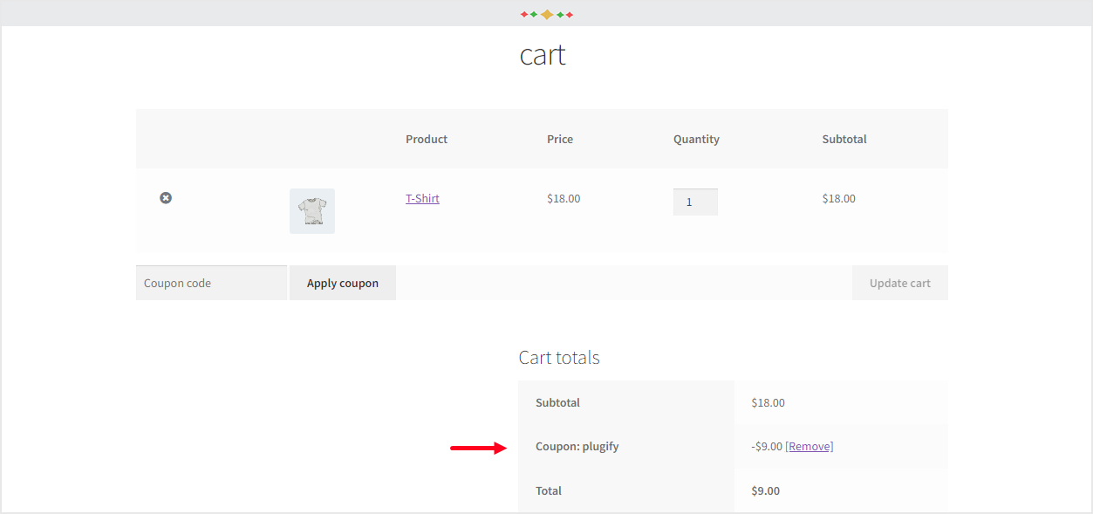Click the cart page heading
The height and width of the screenshot is (514, 1093).
point(543,55)
